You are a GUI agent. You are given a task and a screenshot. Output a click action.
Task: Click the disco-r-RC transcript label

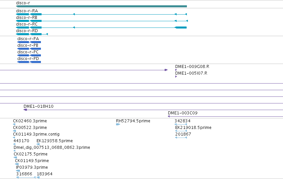(x=27, y=24)
